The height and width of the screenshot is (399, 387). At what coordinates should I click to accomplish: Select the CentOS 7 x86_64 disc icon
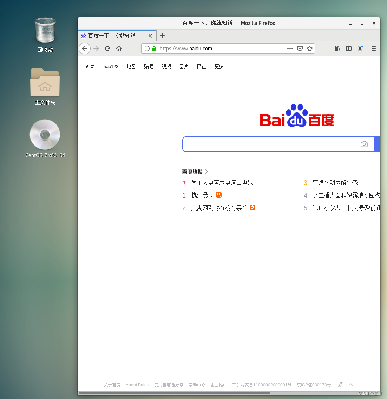point(45,139)
